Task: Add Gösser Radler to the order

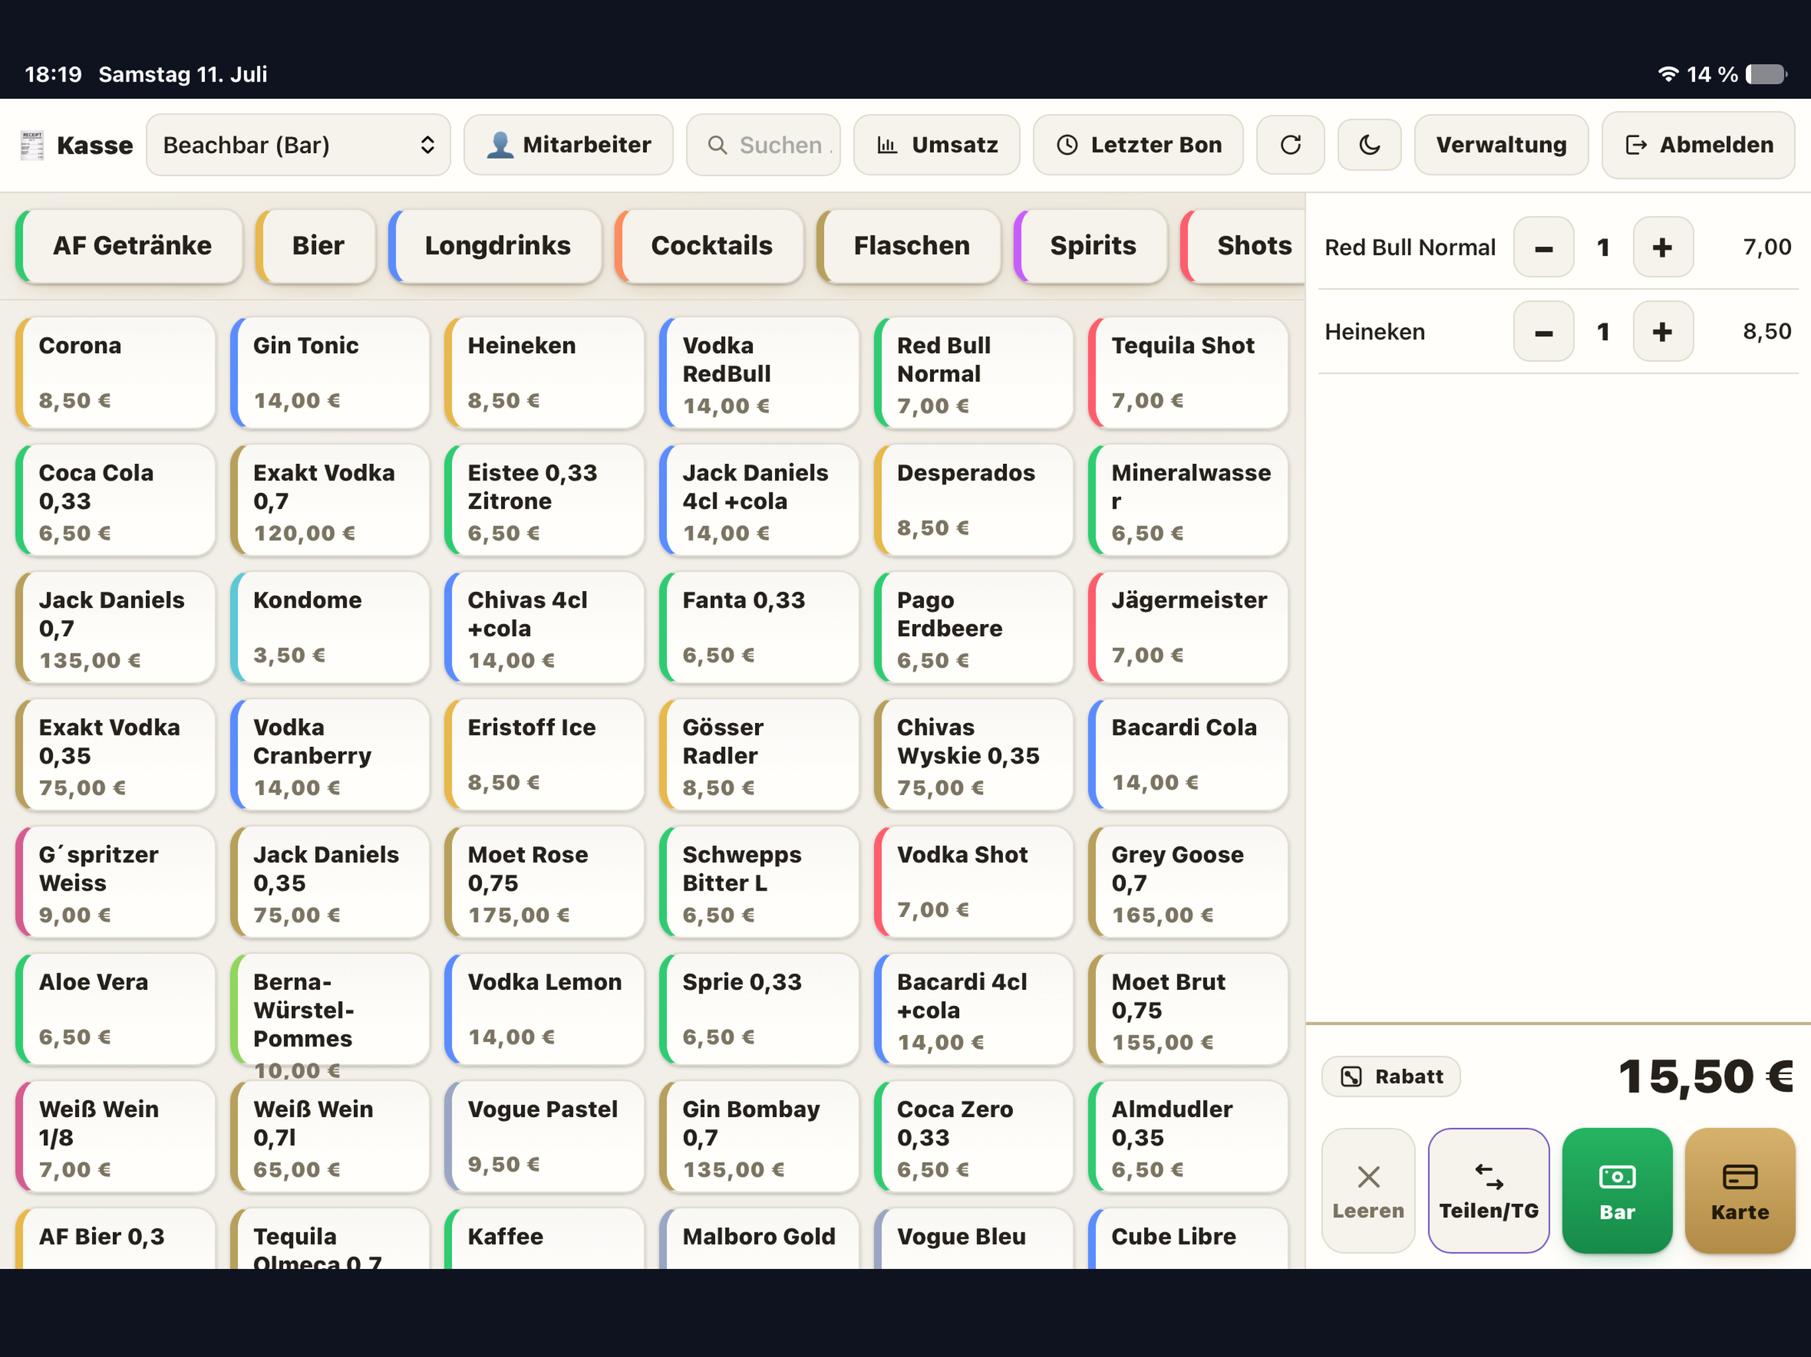Action: (759, 755)
